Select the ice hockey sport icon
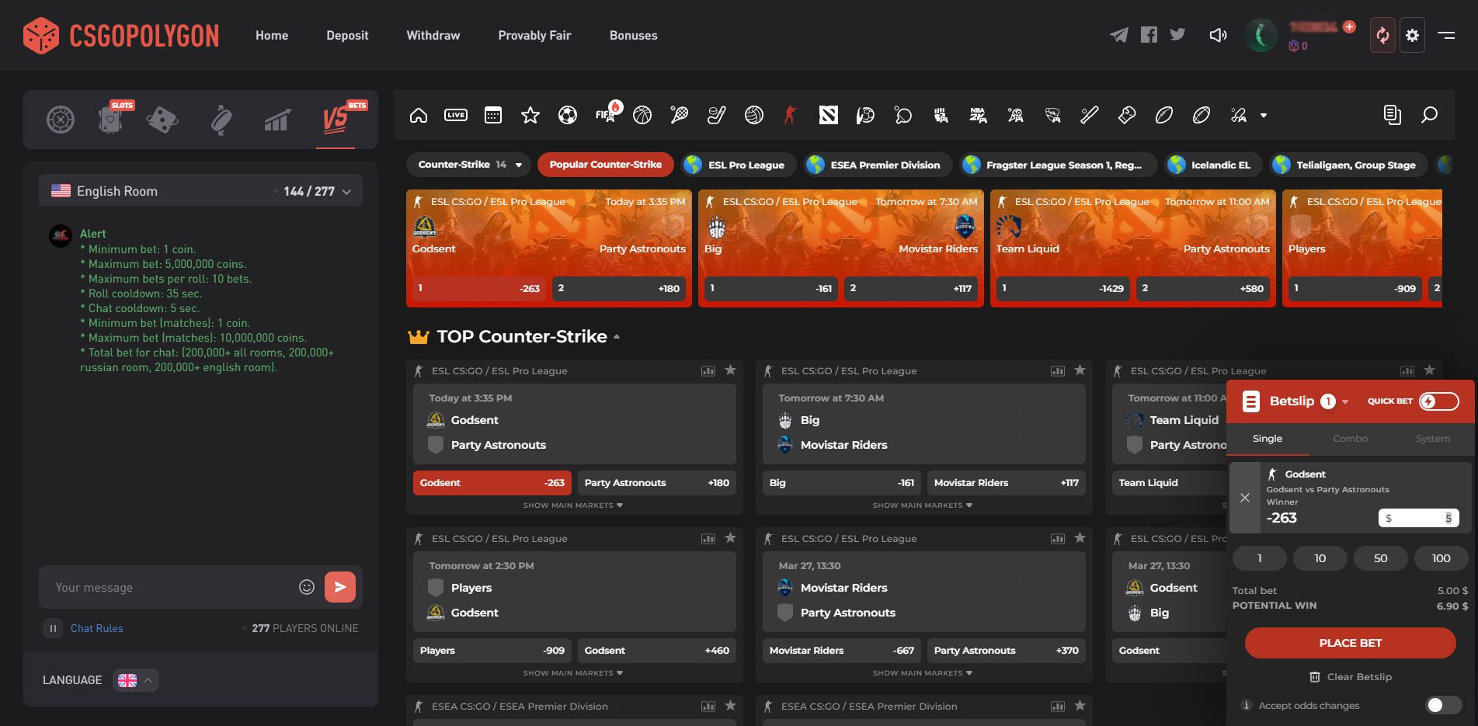Screen dimensions: 1478x726 (x=717, y=116)
